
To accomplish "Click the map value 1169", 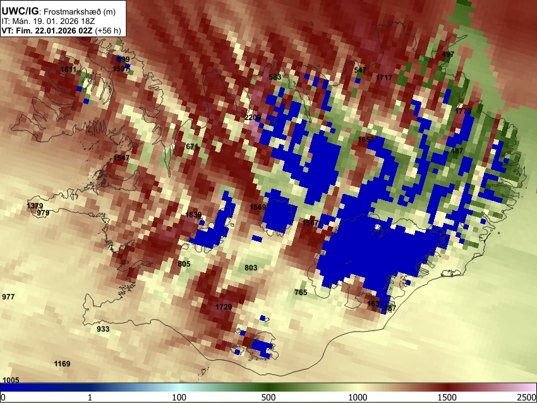I will pos(62,364).
